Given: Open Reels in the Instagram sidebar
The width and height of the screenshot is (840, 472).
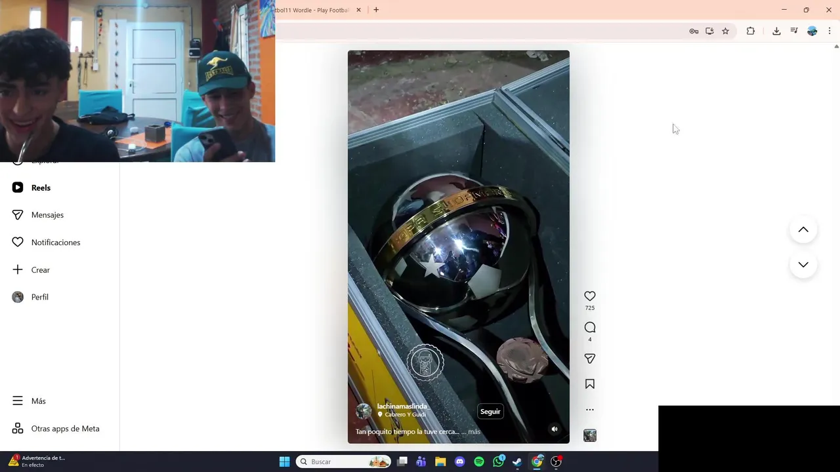Looking at the screenshot, I should point(41,187).
